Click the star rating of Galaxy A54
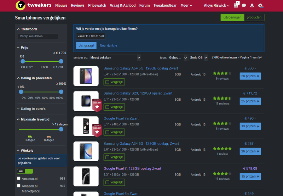This screenshot has height=196, width=283. tap(222, 73)
